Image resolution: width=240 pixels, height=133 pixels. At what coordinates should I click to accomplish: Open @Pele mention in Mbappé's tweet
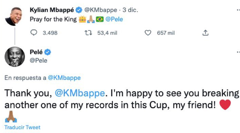(x=114, y=19)
